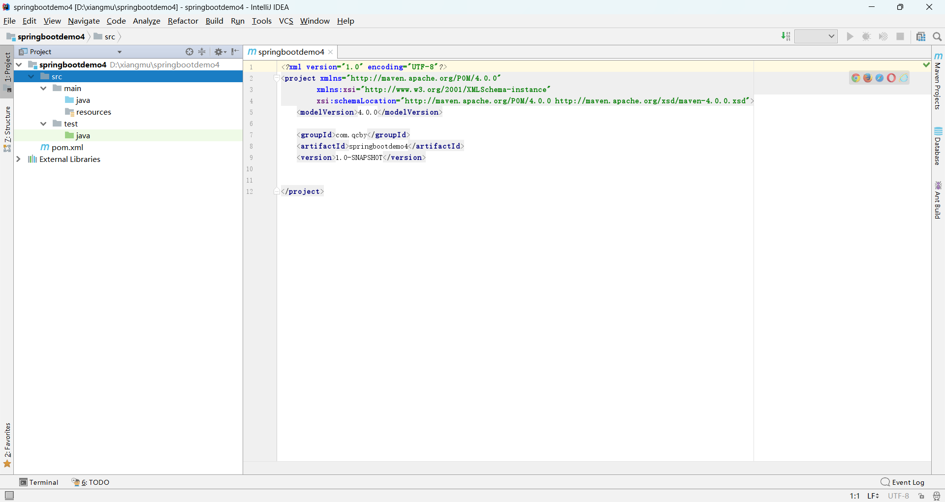Open pom.xml in Internet Explorer icon
This screenshot has width=945, height=502.
pyautogui.click(x=904, y=78)
